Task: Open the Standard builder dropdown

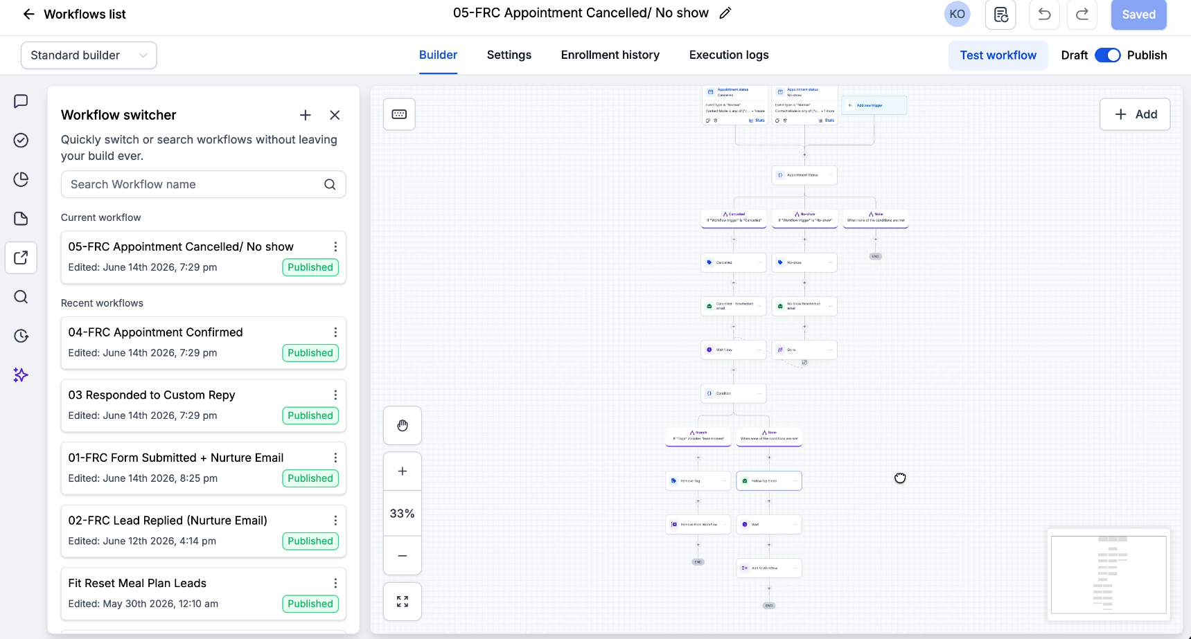Action: (89, 55)
